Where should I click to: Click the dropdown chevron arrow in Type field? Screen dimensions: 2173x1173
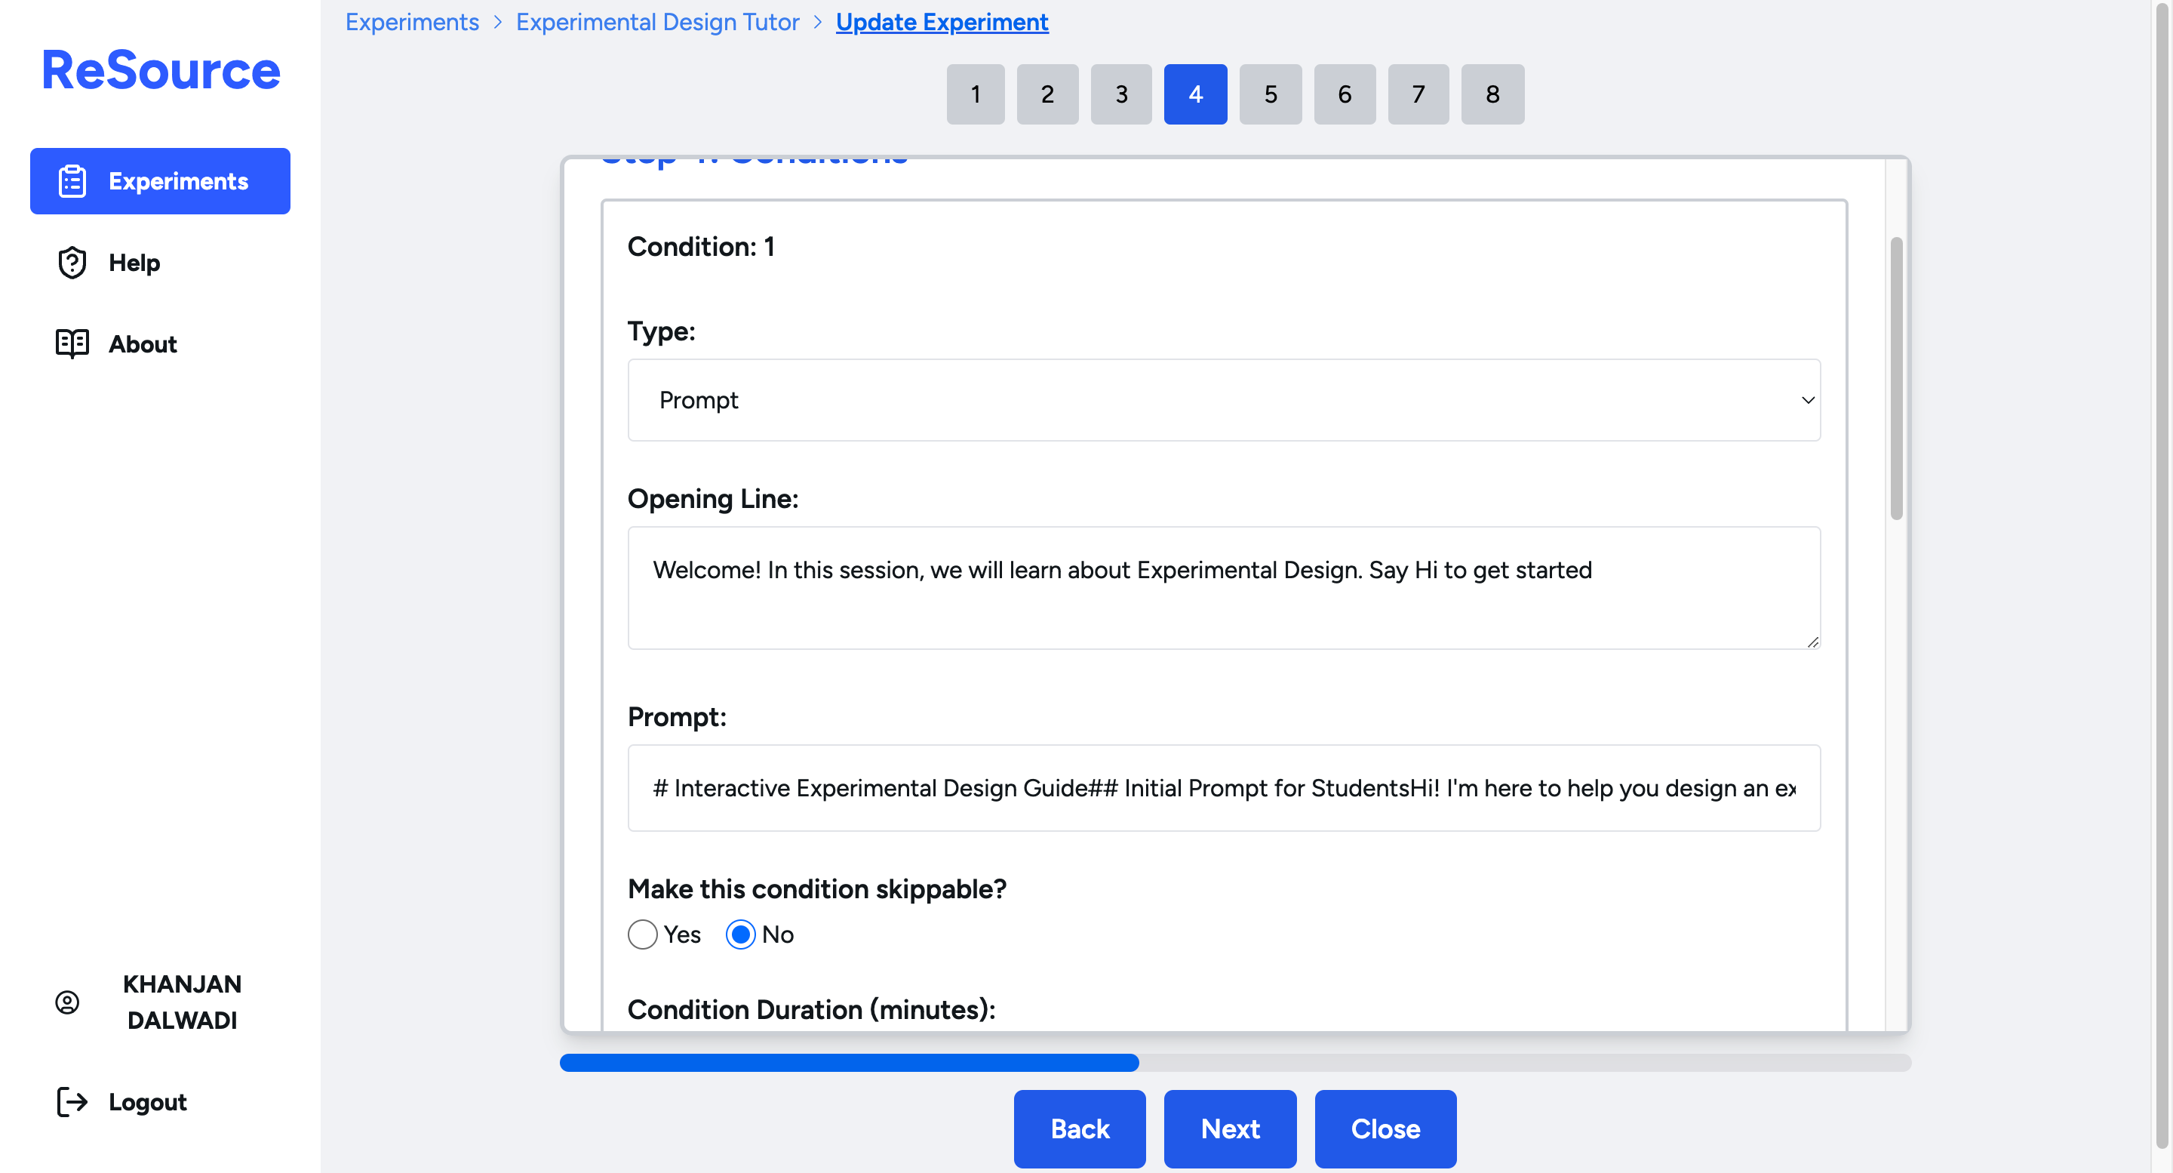tap(1807, 400)
